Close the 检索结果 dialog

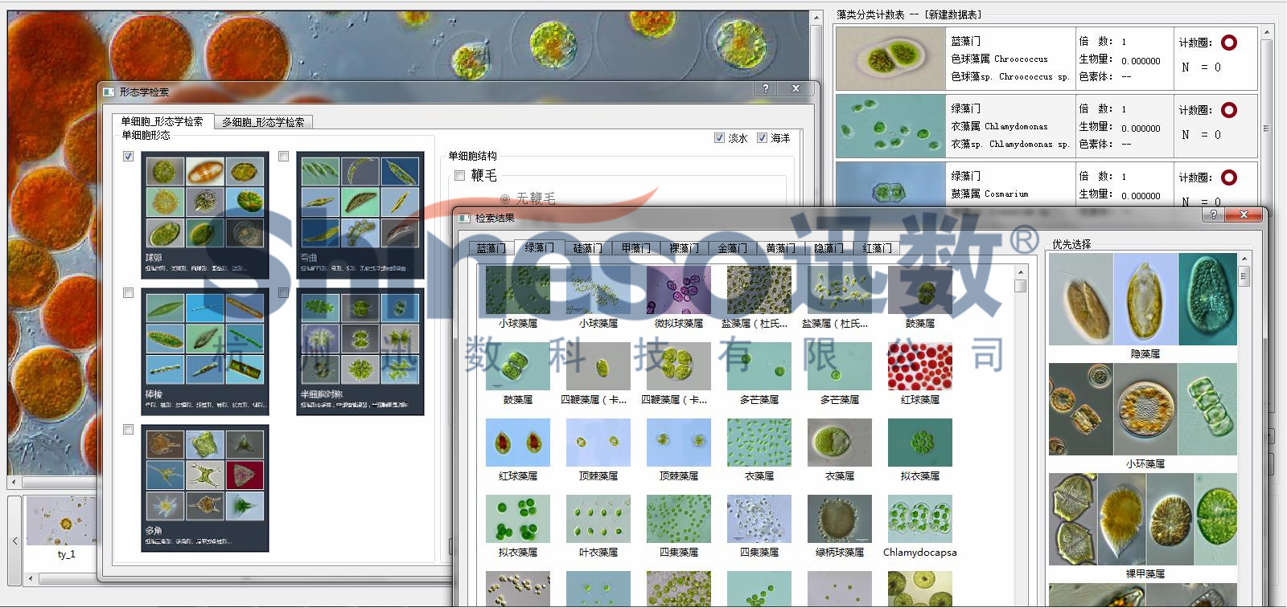(1244, 214)
